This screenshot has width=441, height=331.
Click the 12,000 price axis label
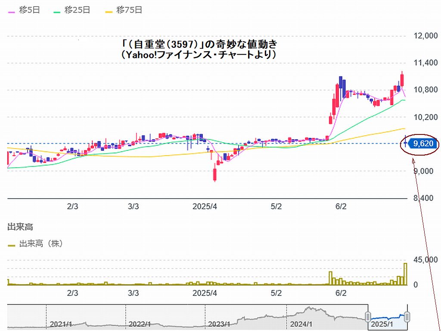425,36
